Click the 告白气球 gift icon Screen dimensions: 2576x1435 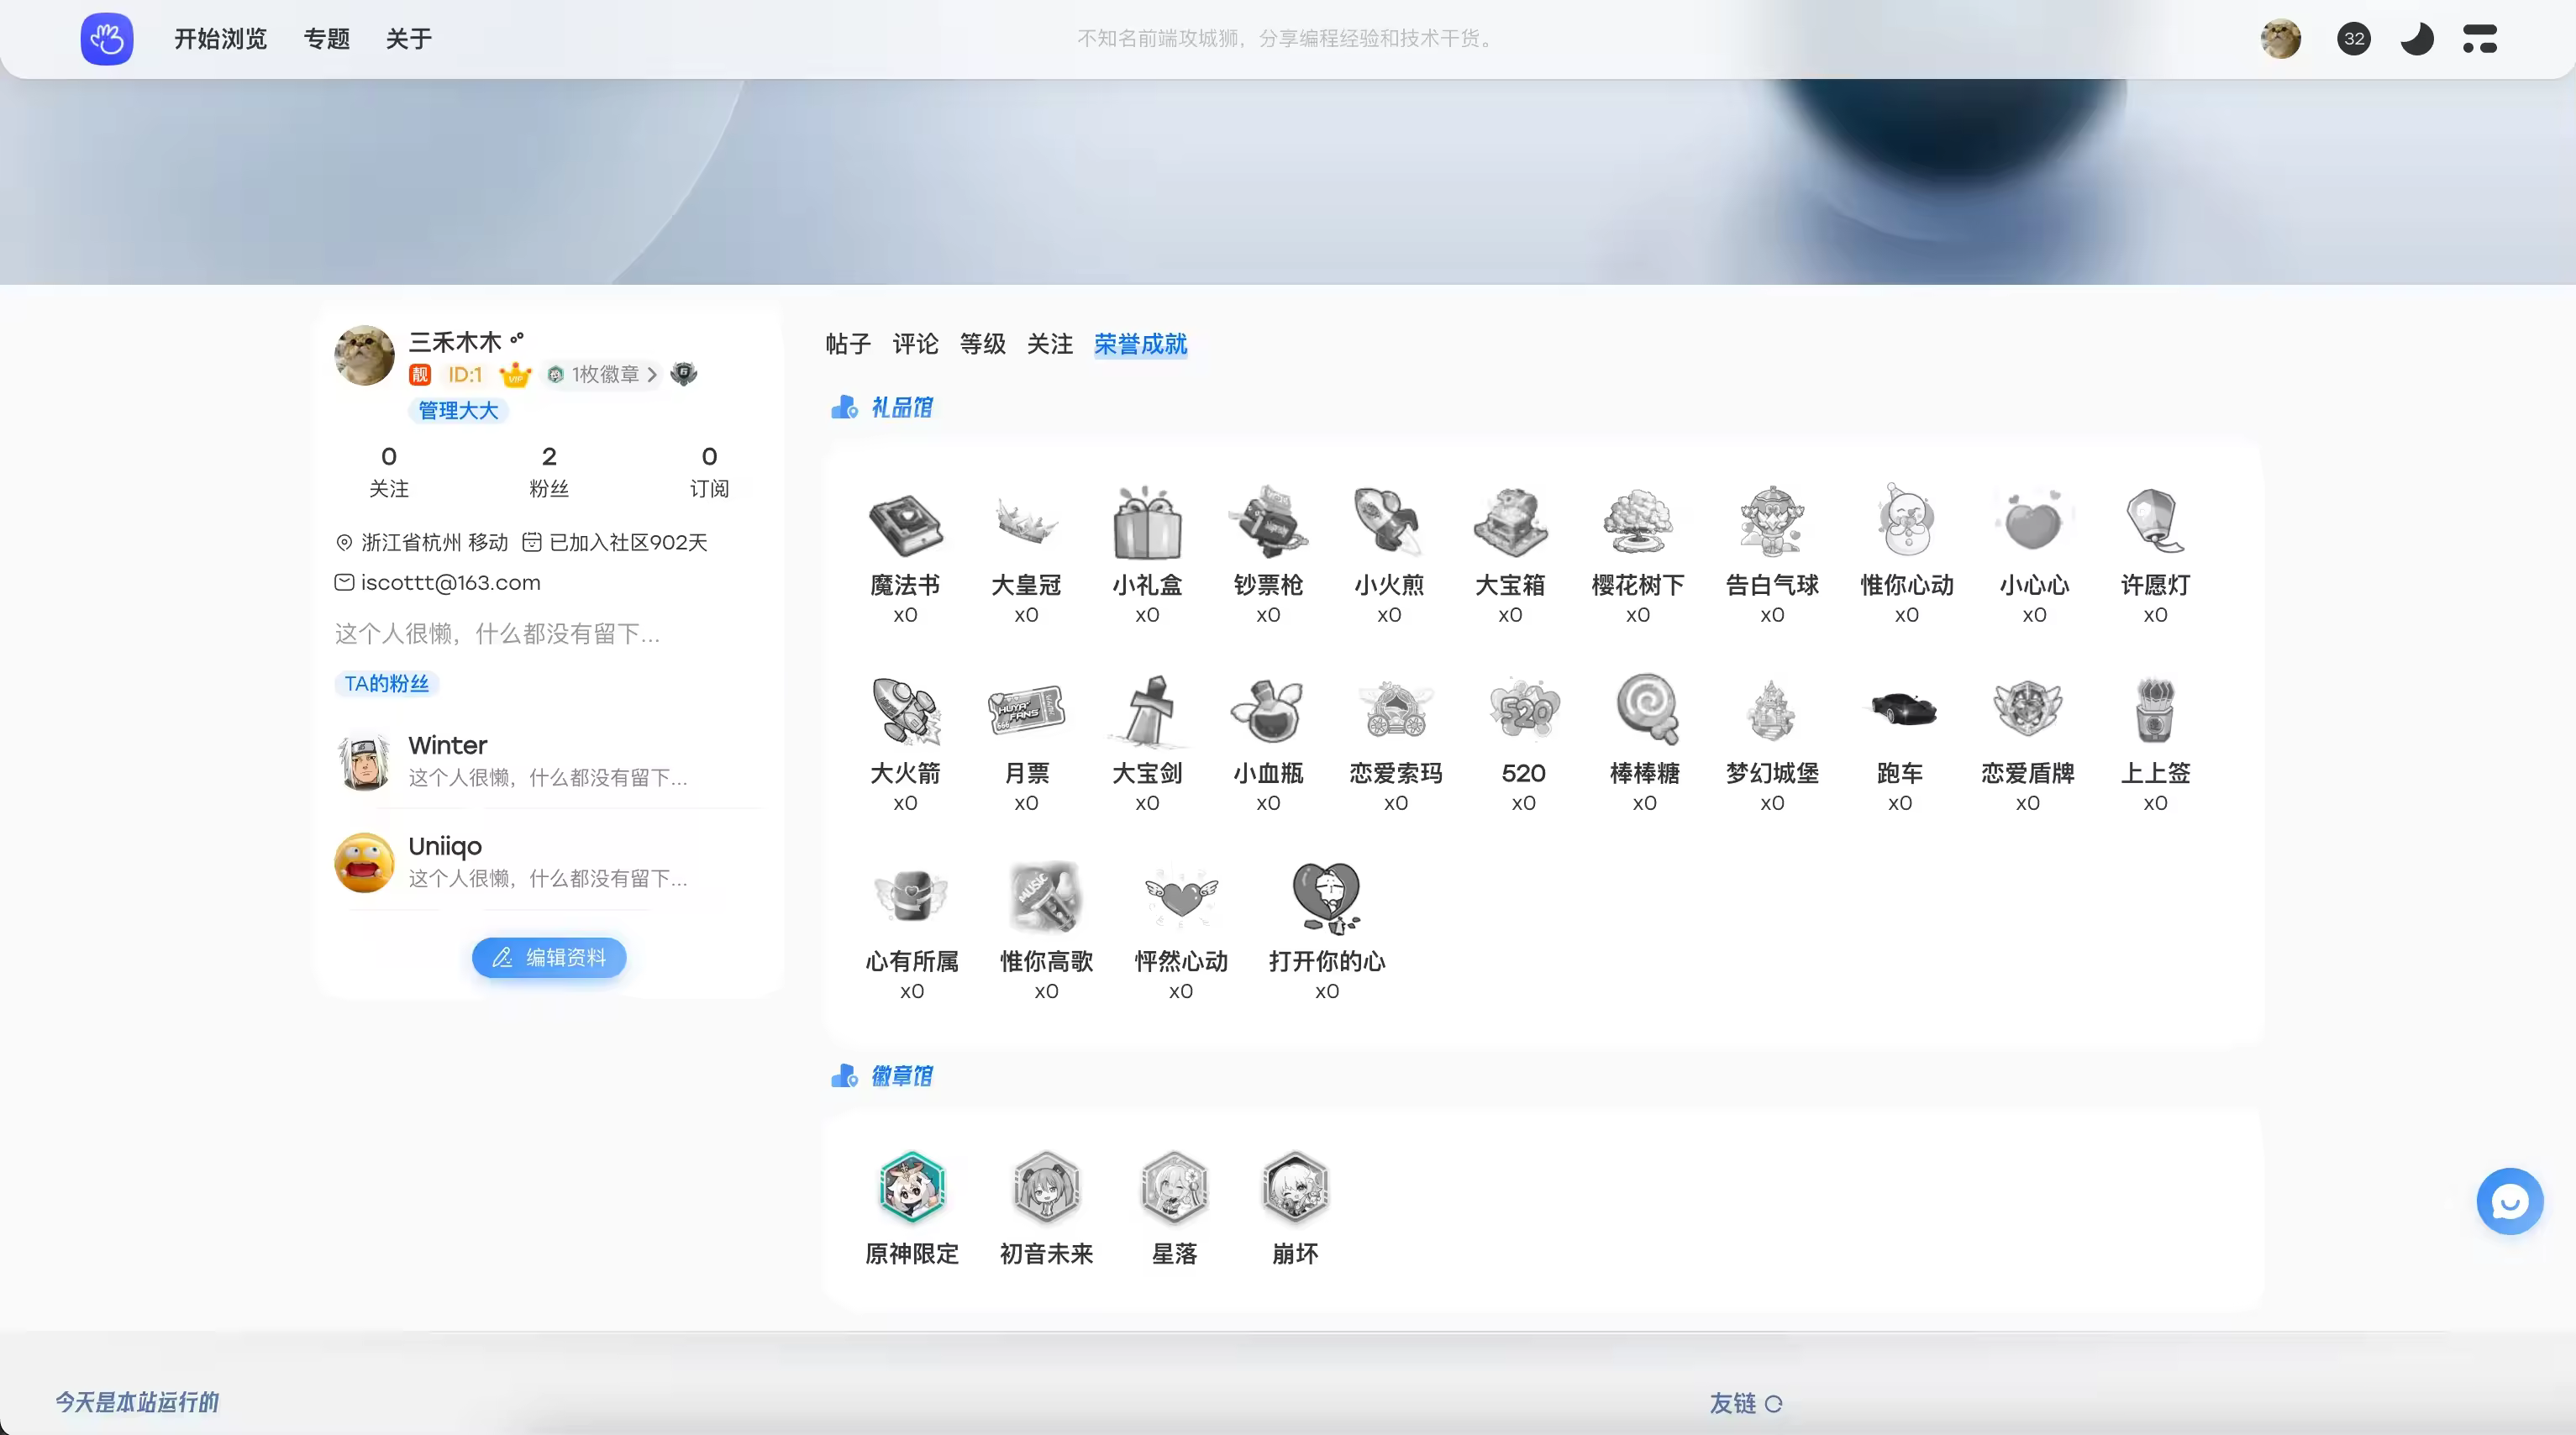[1772, 523]
